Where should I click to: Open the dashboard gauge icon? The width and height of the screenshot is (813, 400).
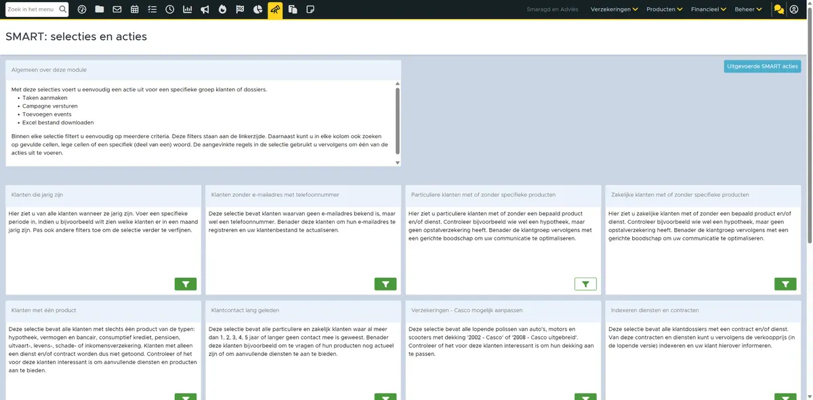click(82, 9)
